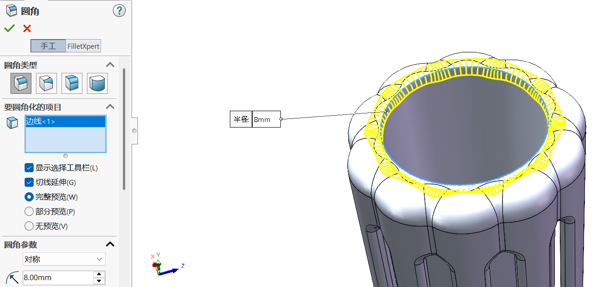Switch to the 手工 manual tab
Screen dimensions: 594x287
48,46
